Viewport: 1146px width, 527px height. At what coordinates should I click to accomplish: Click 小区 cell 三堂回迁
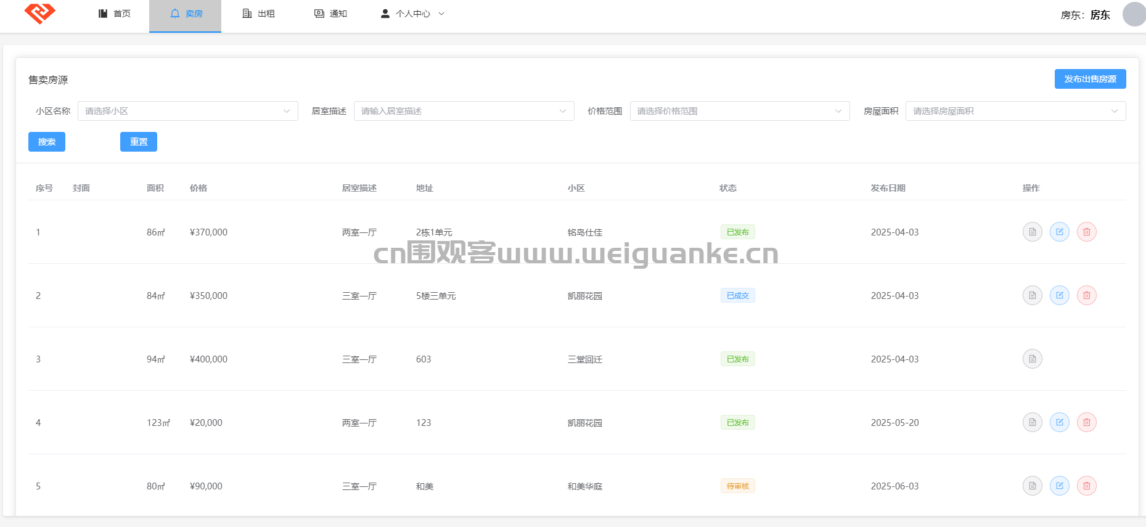[584, 359]
